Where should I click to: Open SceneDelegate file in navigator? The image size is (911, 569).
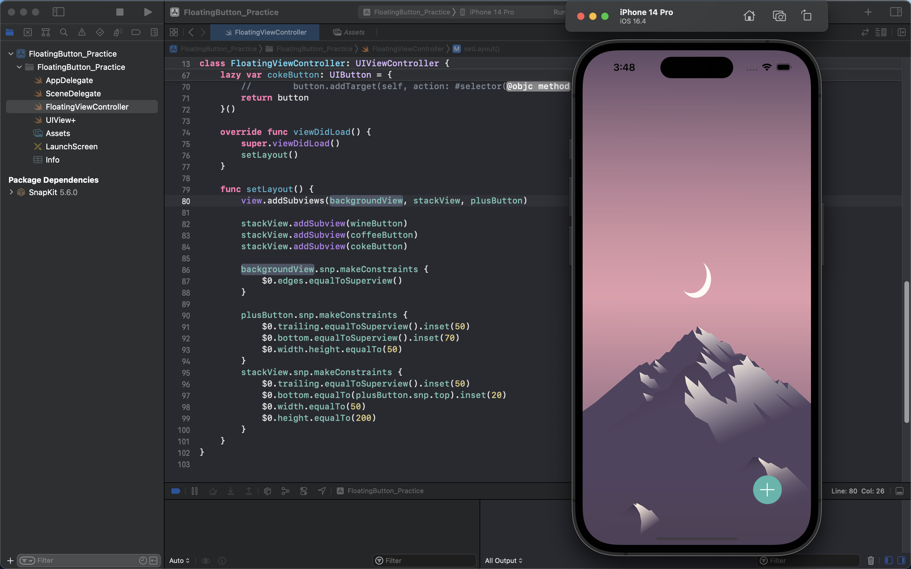(73, 94)
